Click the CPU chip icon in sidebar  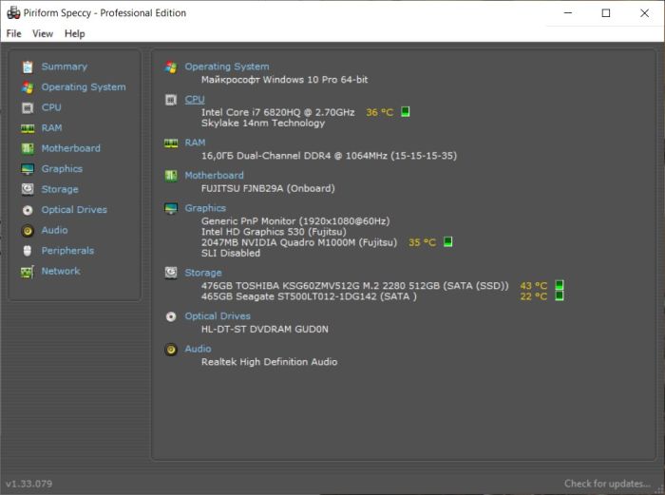pyautogui.click(x=28, y=107)
